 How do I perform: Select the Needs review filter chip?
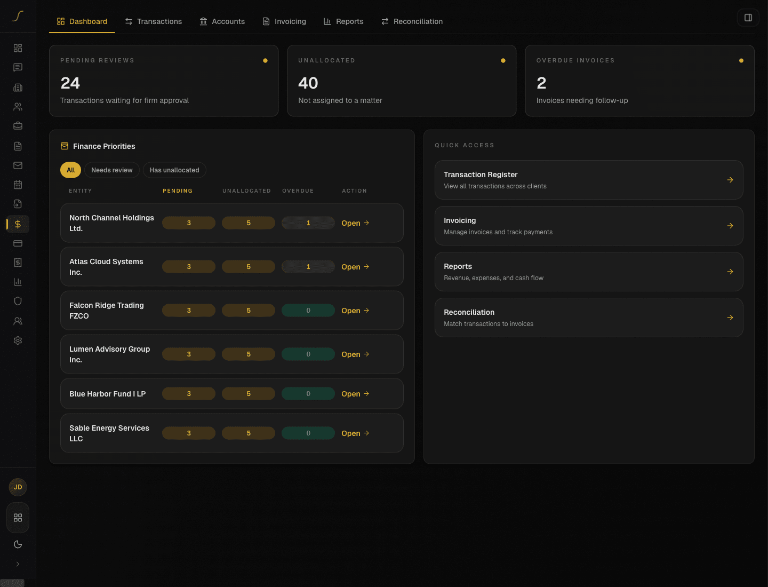pyautogui.click(x=112, y=170)
